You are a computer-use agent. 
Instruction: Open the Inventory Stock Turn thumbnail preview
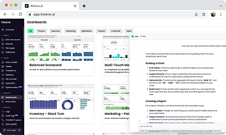click(x=61, y=97)
